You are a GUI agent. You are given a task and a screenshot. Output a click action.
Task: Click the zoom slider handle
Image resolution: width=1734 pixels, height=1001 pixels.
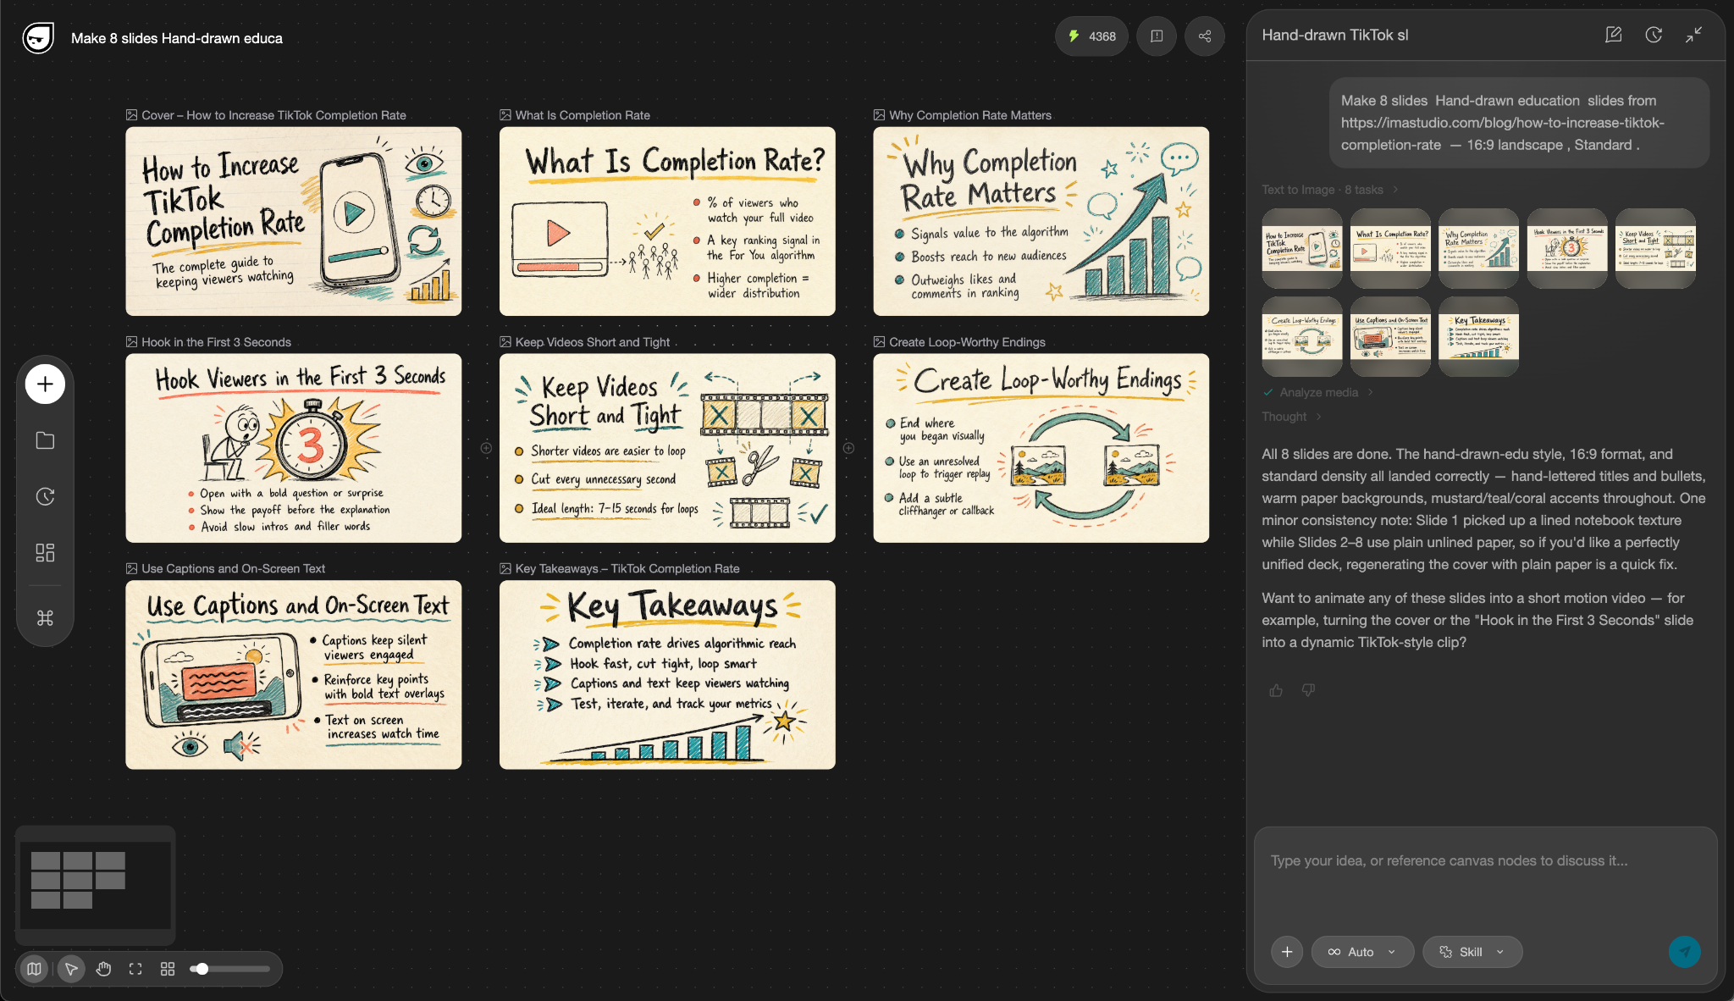(x=202, y=969)
